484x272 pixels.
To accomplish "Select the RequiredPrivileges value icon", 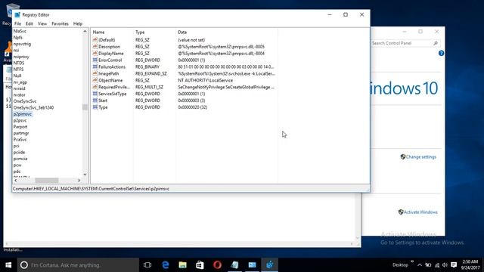I will coord(95,87).
